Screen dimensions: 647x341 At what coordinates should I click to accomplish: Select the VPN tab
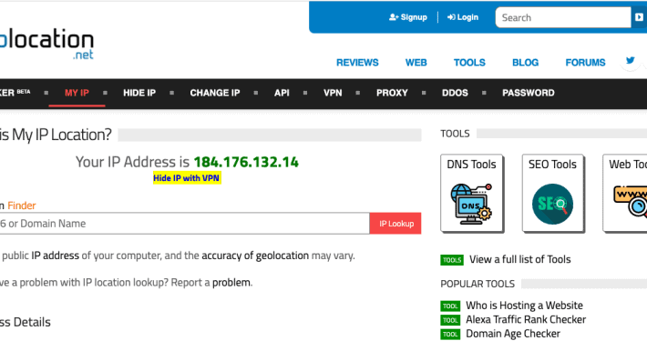pos(333,93)
